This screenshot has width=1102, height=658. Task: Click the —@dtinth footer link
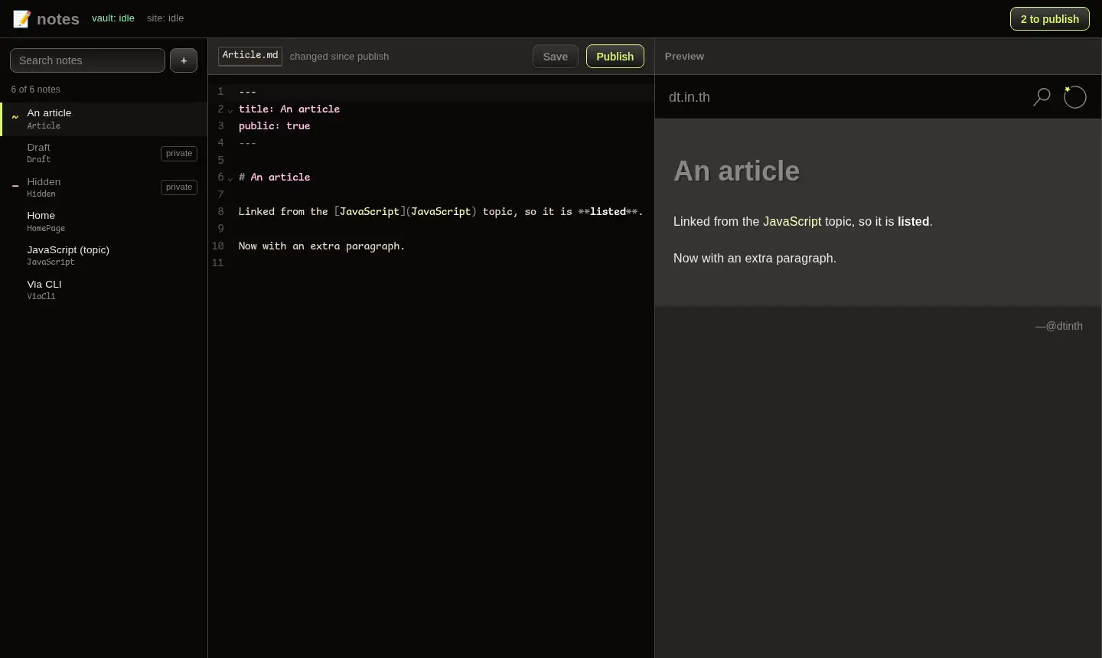[x=1059, y=326]
